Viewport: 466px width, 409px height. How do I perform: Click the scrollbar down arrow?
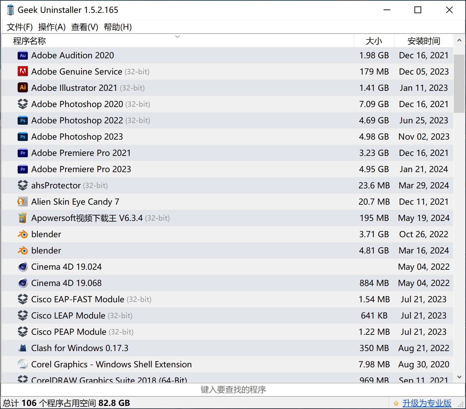459,377
